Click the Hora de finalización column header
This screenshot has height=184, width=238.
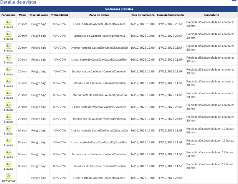170,15
